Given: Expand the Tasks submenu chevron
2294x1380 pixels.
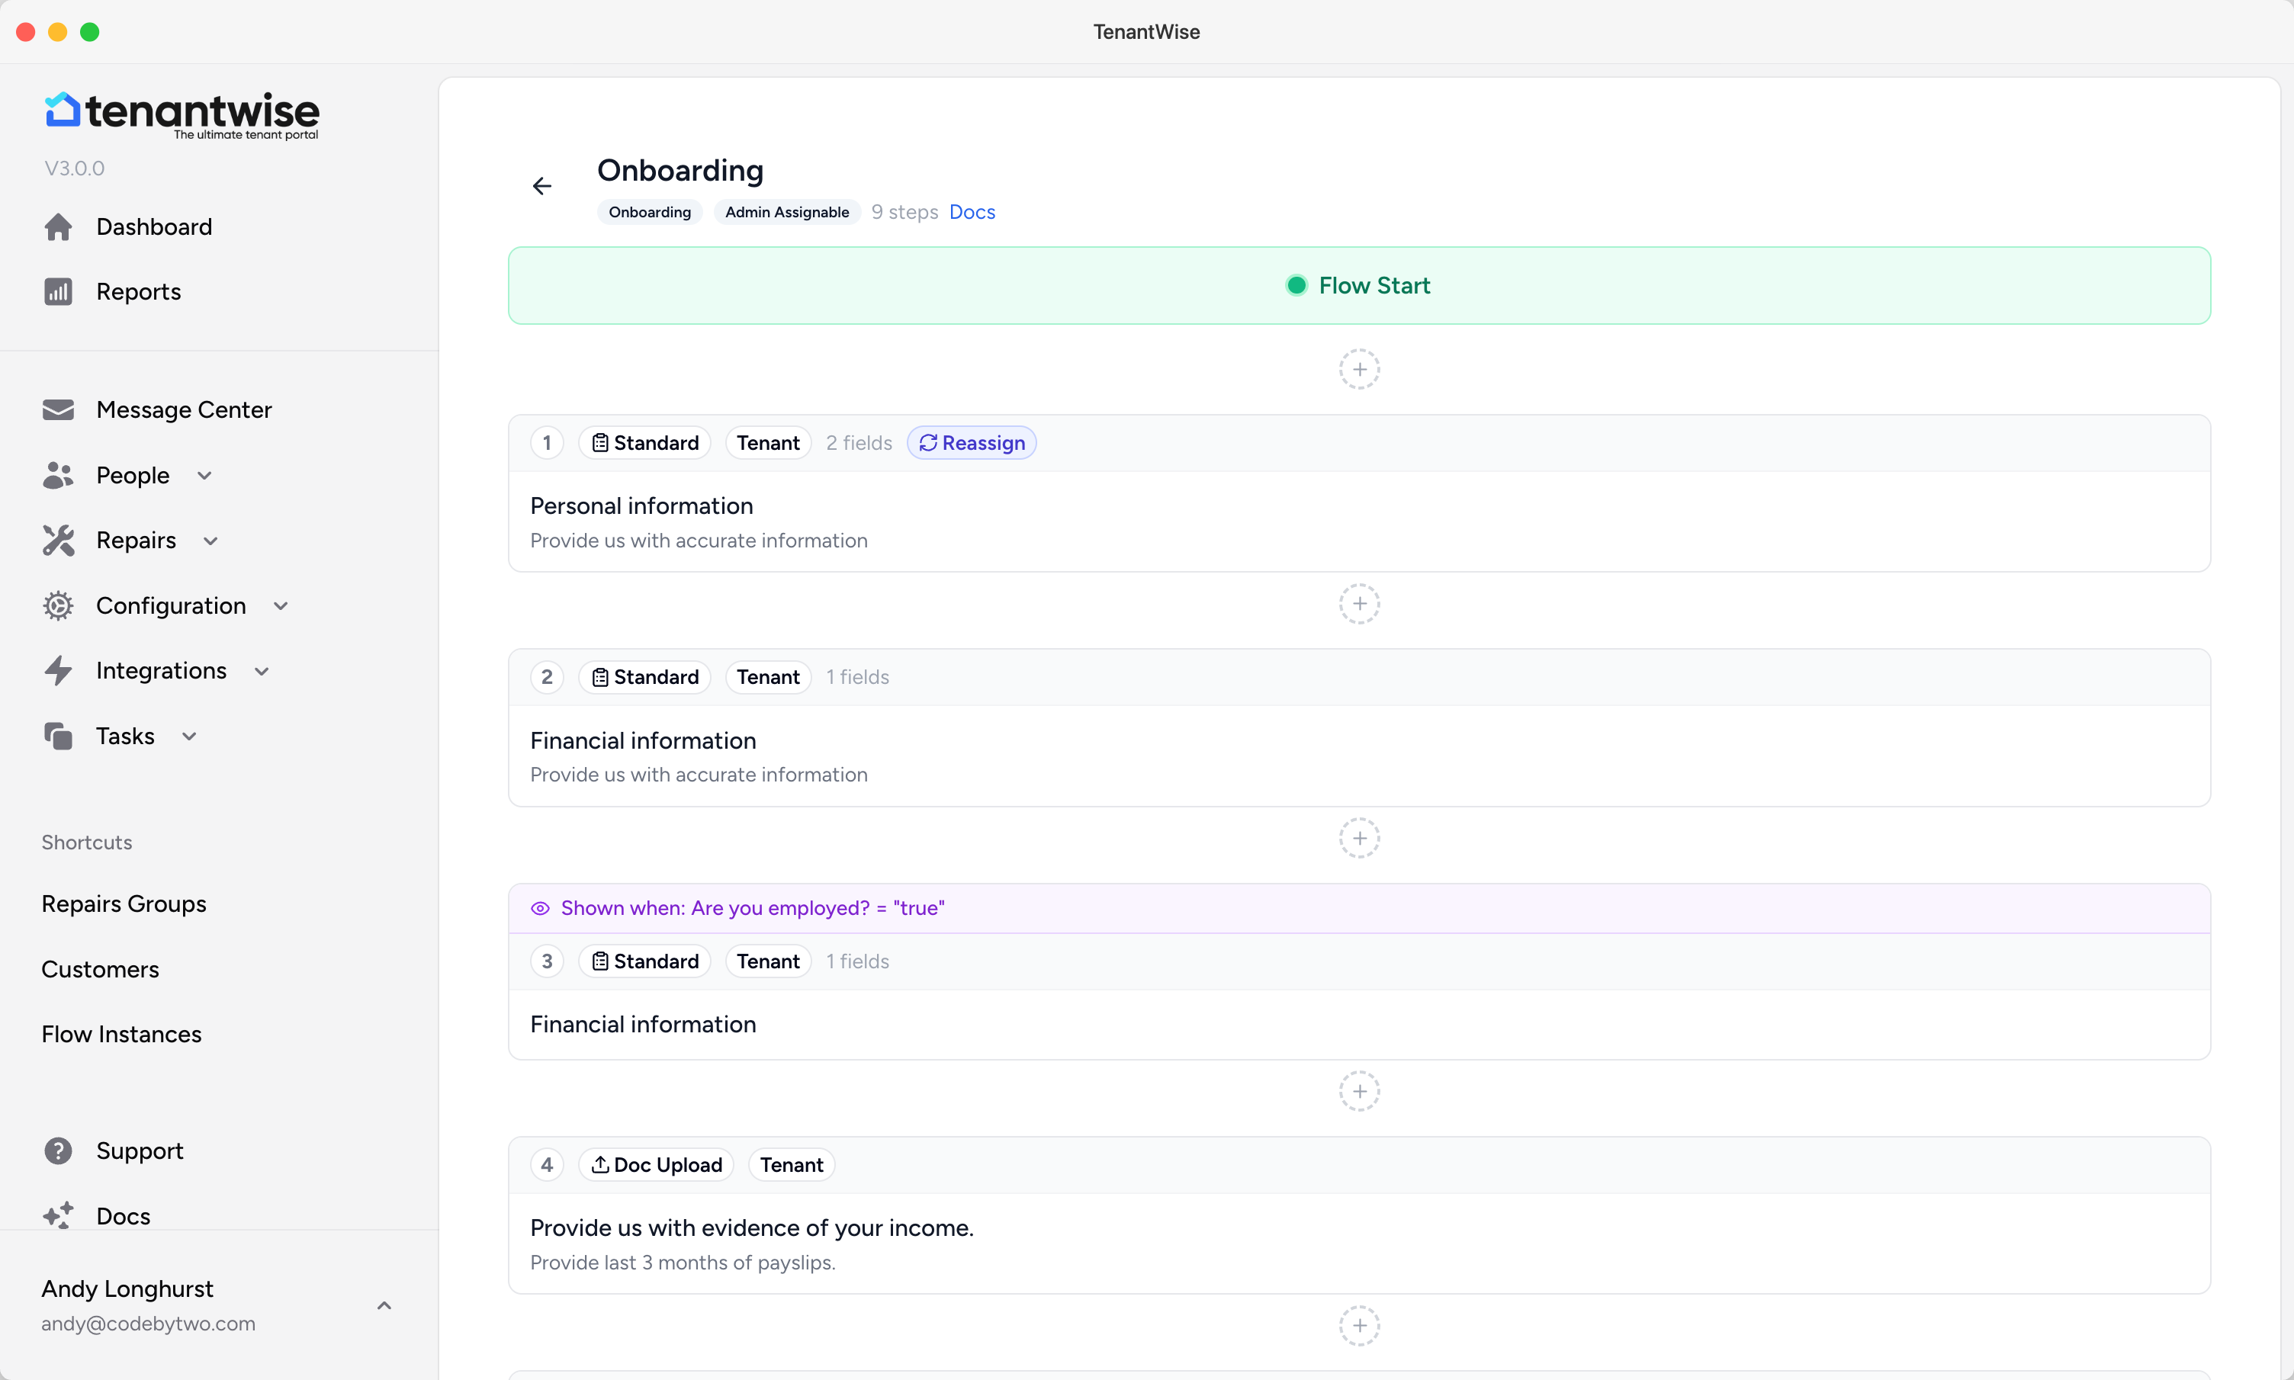Looking at the screenshot, I should [x=190, y=736].
